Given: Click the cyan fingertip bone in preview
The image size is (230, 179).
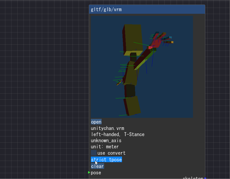Looking at the screenshot, I should [170, 37].
